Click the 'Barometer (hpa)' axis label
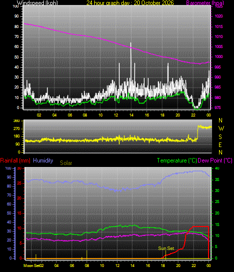This screenshot has height=272, width=234. 205,3
